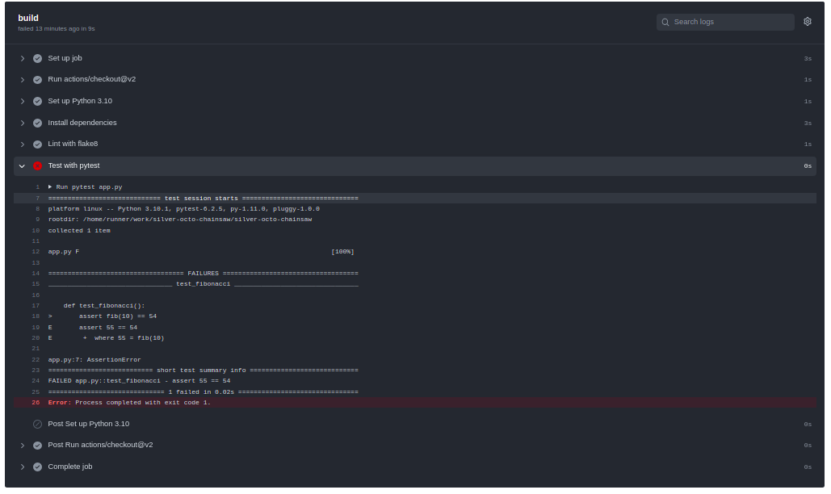Select the Install dependencies step label
Image resolution: width=831 pixels, height=494 pixels.
[x=82, y=123]
